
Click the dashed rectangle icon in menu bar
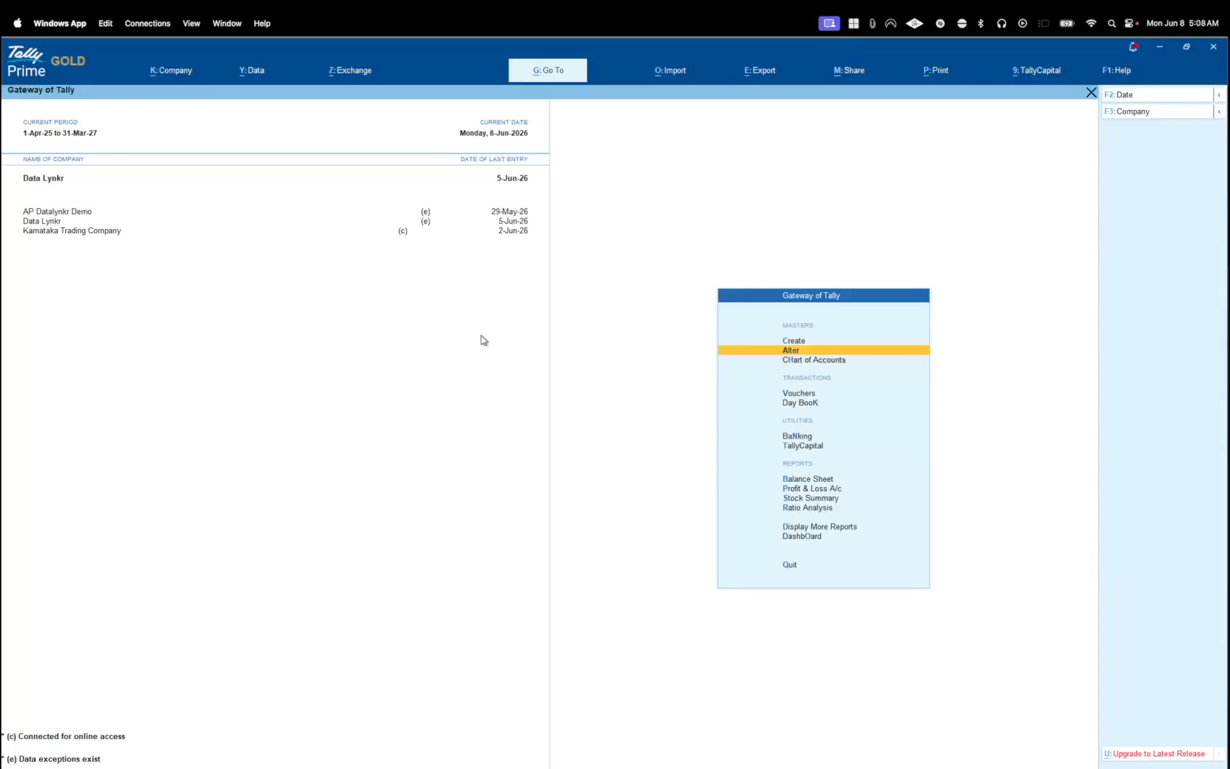click(x=1044, y=23)
